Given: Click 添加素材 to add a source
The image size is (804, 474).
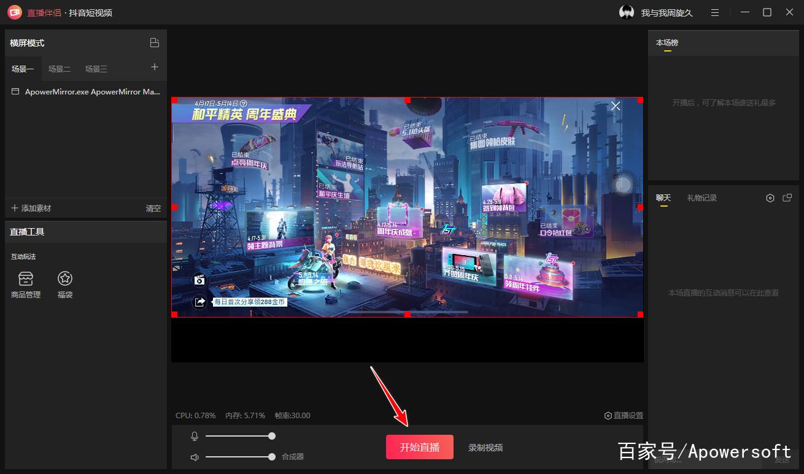Looking at the screenshot, I should 31,208.
